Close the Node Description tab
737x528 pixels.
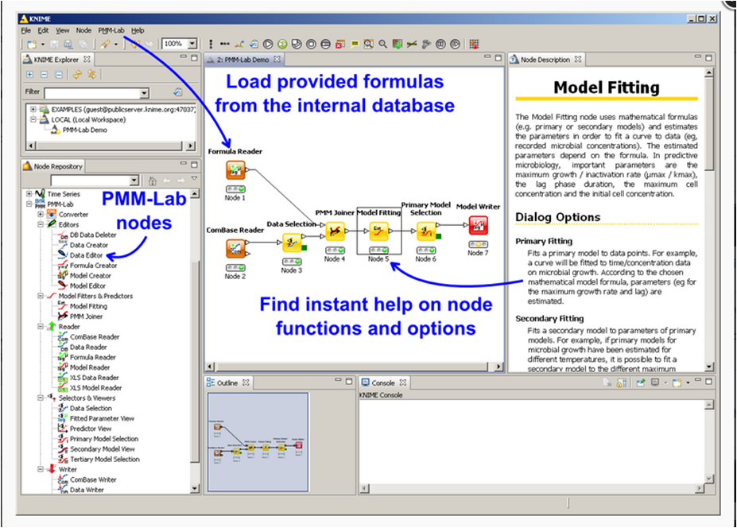578,60
